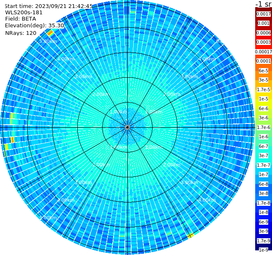Click the 3e-6 colorbar label
This screenshot has height=255, width=272.
[264, 118]
